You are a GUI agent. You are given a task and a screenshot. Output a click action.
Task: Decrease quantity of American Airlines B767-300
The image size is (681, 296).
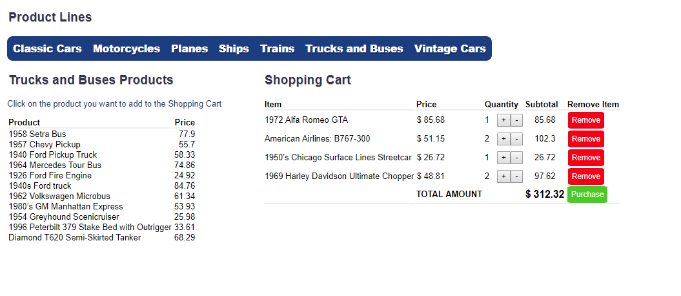[x=516, y=139]
